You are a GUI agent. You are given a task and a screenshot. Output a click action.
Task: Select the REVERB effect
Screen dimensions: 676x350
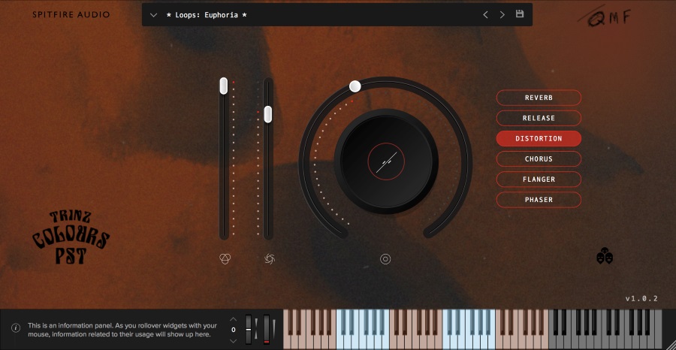click(539, 98)
